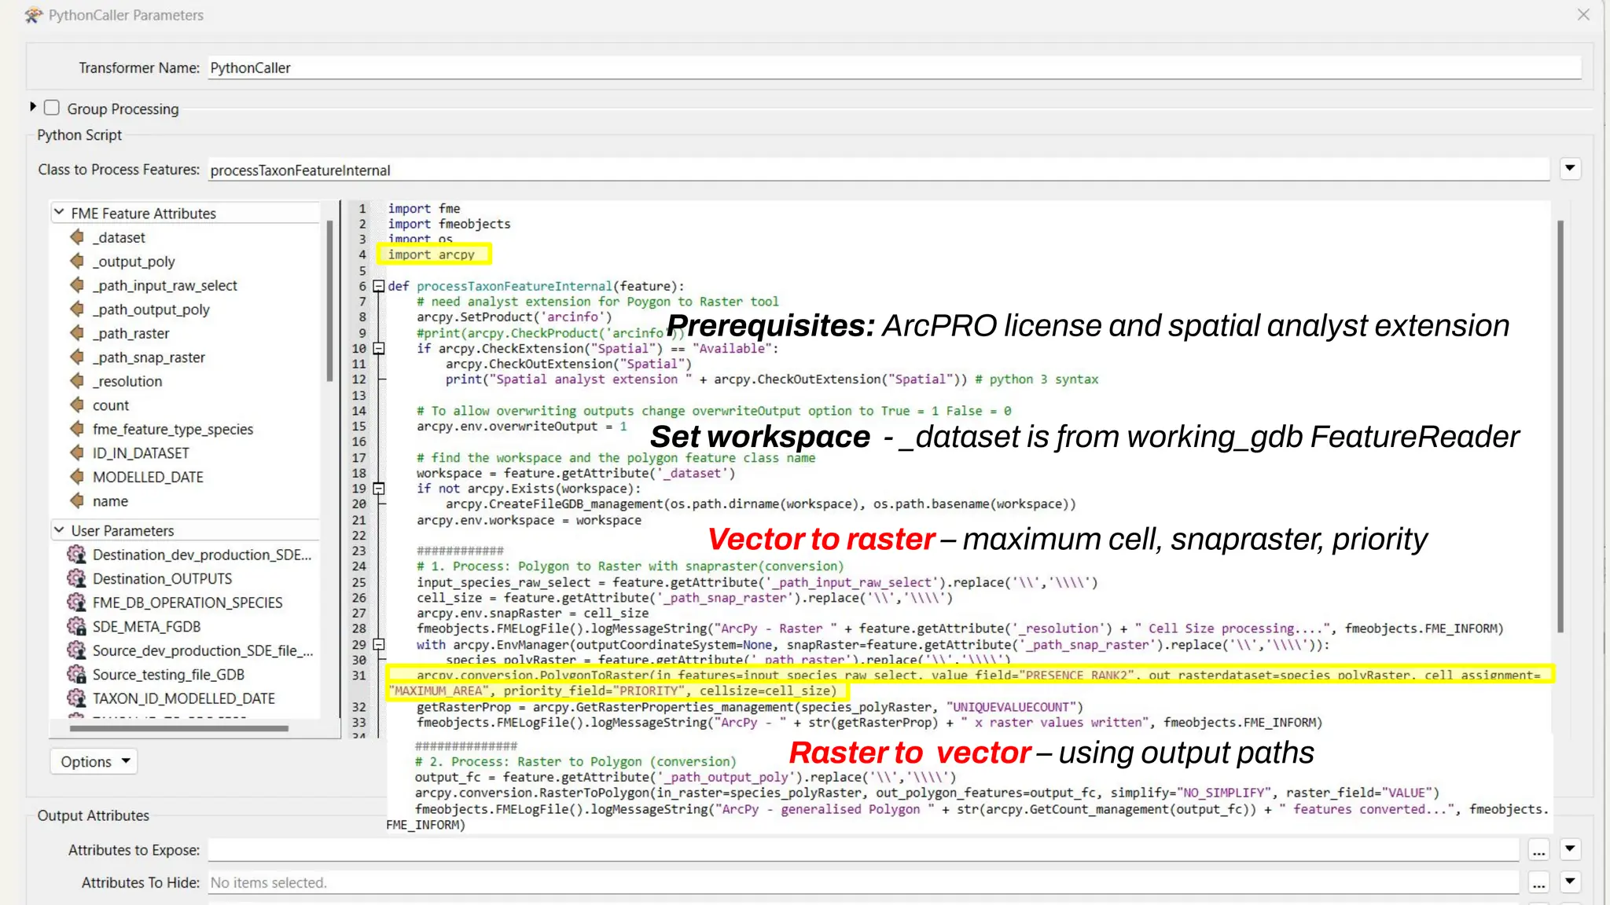Collapse the code fold marker at line 10
This screenshot has height=905, width=1610.
point(379,348)
